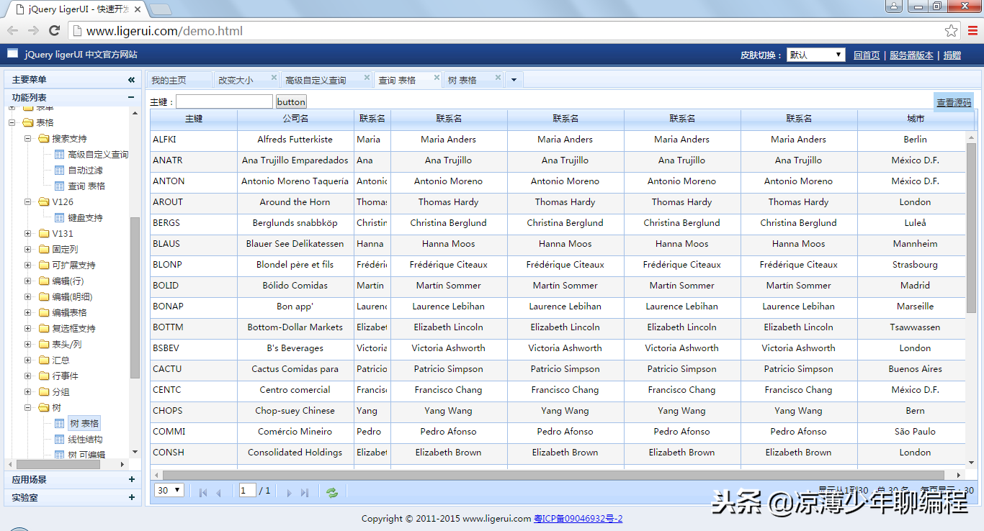The width and height of the screenshot is (984, 531).
Task: Click the page number input in the pager
Action: click(248, 490)
